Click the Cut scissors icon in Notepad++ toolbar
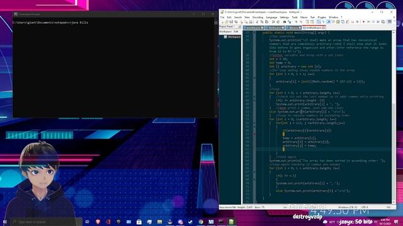Viewport: 403px width, 226px height. pyautogui.click(x=257, y=22)
